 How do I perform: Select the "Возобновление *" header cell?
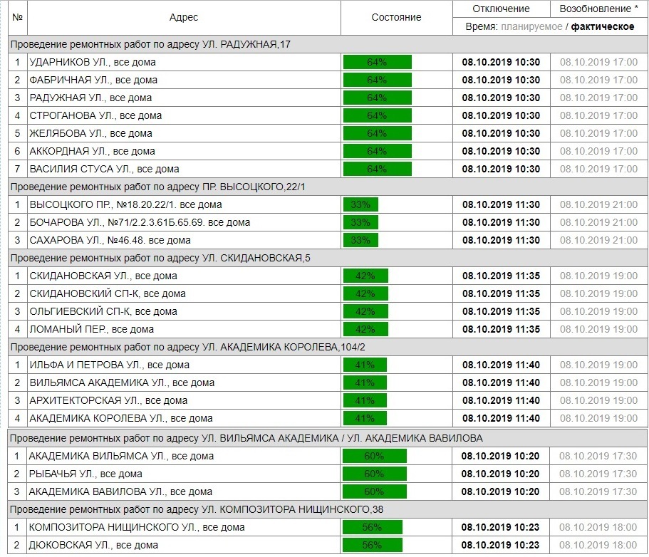(x=598, y=9)
